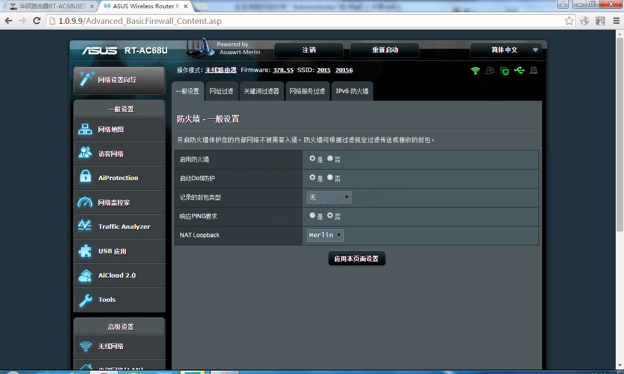Select 是 for DoS protection
Screen dimensions: 624x374
point(312,178)
